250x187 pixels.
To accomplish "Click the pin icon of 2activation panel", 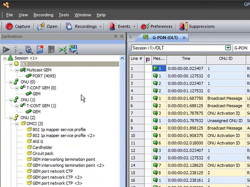I will (115, 36).
